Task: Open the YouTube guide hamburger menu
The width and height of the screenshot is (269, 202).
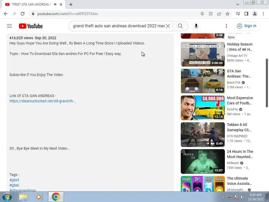Action: (9, 26)
